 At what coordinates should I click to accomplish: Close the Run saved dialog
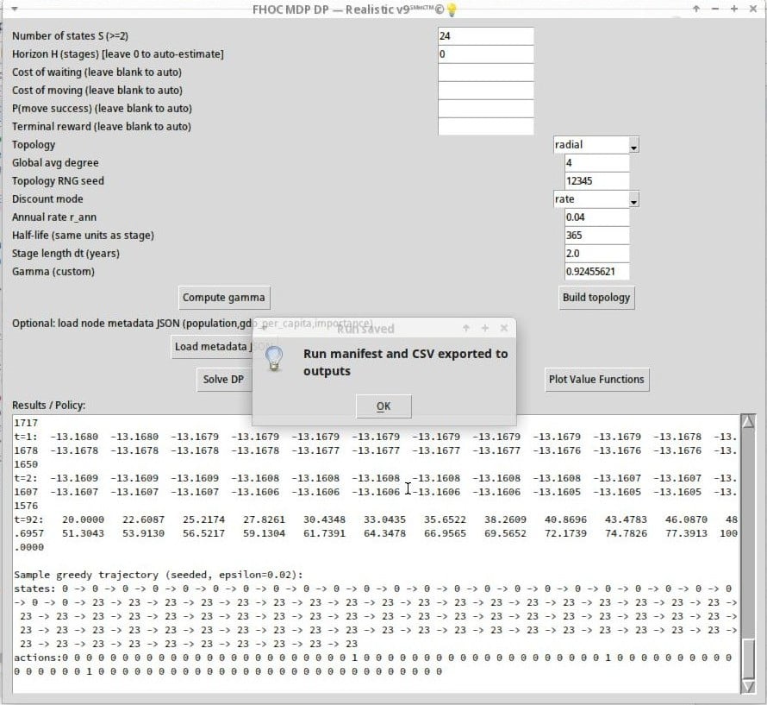(x=504, y=328)
